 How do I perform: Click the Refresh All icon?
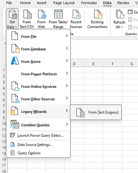click(x=120, y=14)
